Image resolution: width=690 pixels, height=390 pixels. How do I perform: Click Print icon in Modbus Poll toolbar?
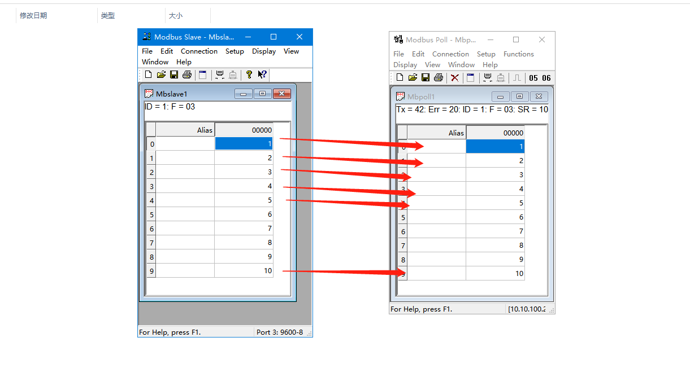[439, 78]
